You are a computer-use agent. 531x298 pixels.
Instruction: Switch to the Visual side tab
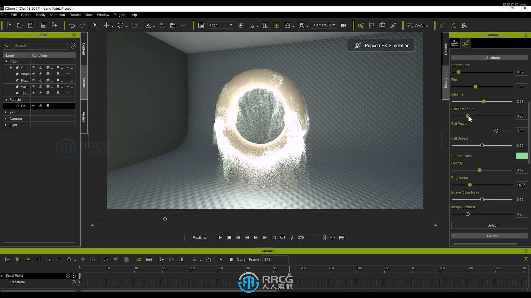click(84, 117)
